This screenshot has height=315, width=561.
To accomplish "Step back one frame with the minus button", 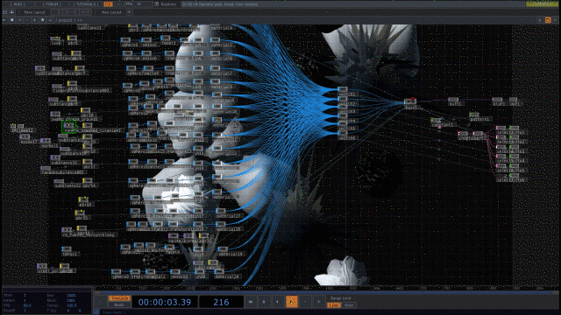I will pos(305,302).
